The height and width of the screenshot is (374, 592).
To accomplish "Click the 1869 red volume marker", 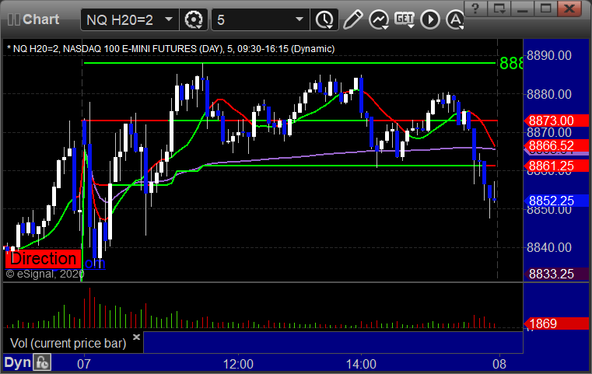I will pos(556,323).
